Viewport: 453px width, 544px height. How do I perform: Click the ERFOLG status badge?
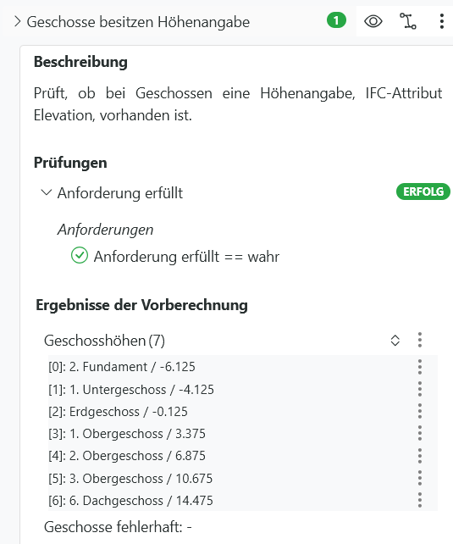(423, 192)
